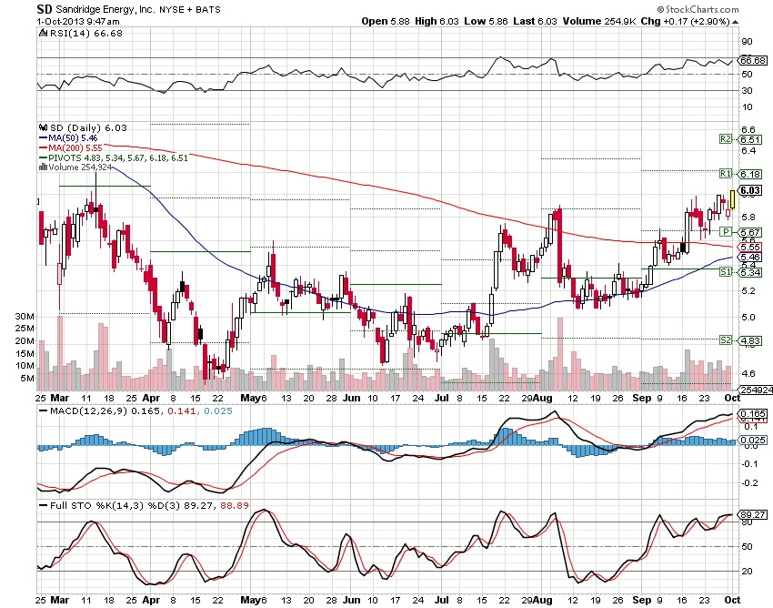Click the MA(50) 5.46 legend text
Image resolution: width=773 pixels, height=608 pixels.
point(73,138)
